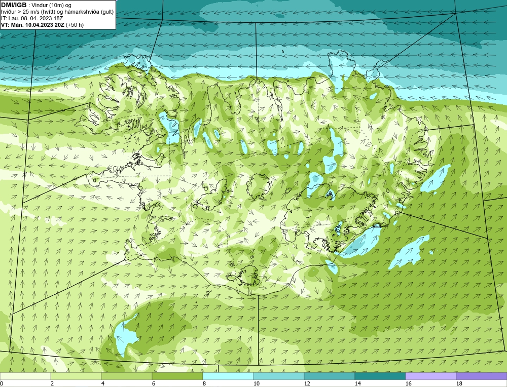
Task: Click the 0–2 m/s palest legend swatch
Action: point(25,376)
